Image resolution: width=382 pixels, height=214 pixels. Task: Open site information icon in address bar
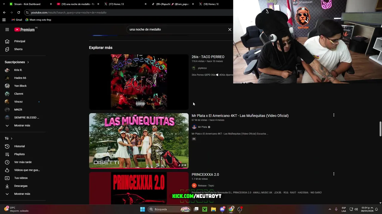pyautogui.click(x=27, y=12)
